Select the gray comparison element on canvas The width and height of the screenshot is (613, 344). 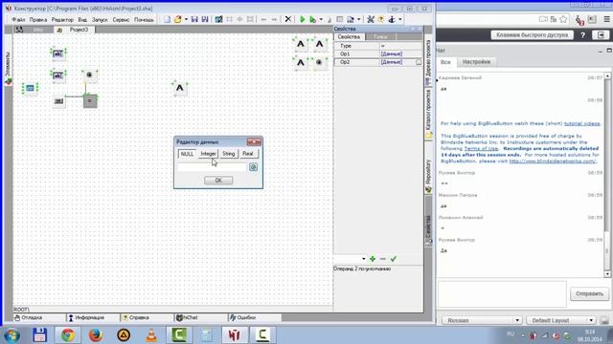pos(90,101)
